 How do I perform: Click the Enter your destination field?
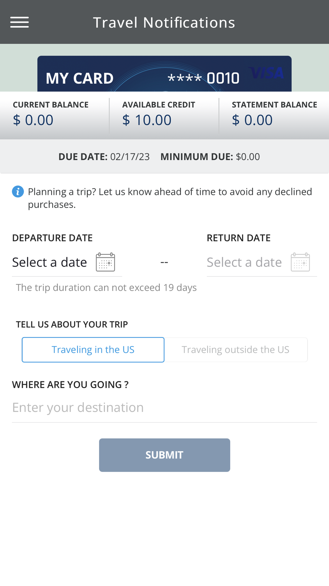coord(164,408)
